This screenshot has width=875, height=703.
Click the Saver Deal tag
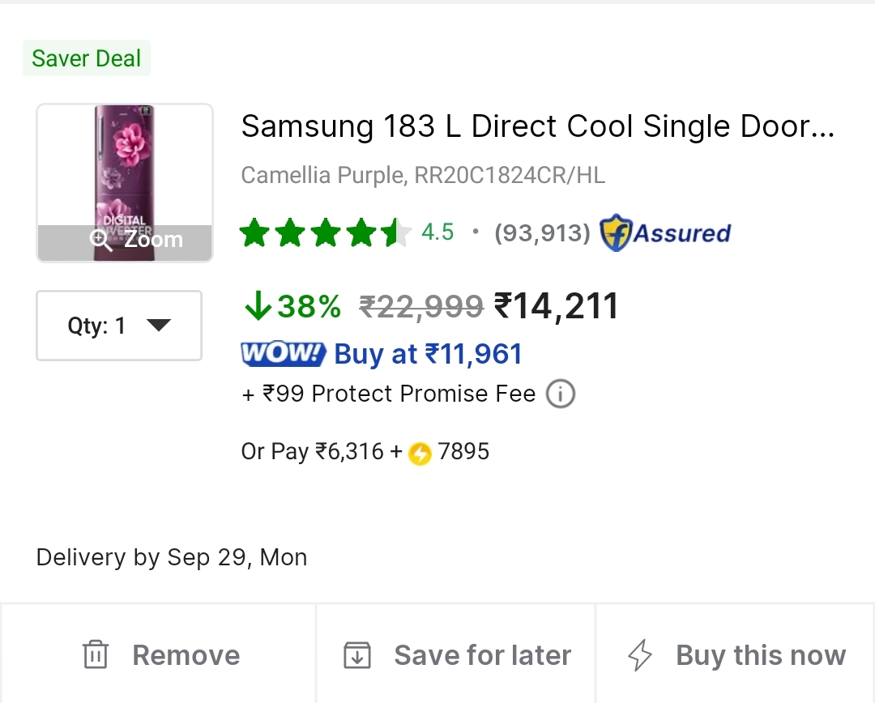87,58
